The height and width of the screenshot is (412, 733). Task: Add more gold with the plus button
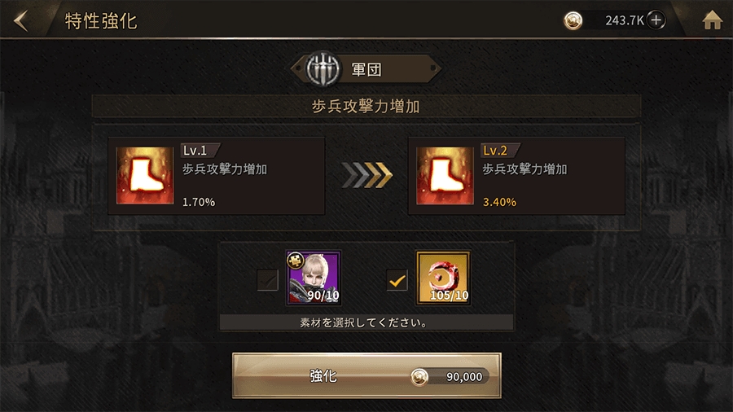point(656,20)
